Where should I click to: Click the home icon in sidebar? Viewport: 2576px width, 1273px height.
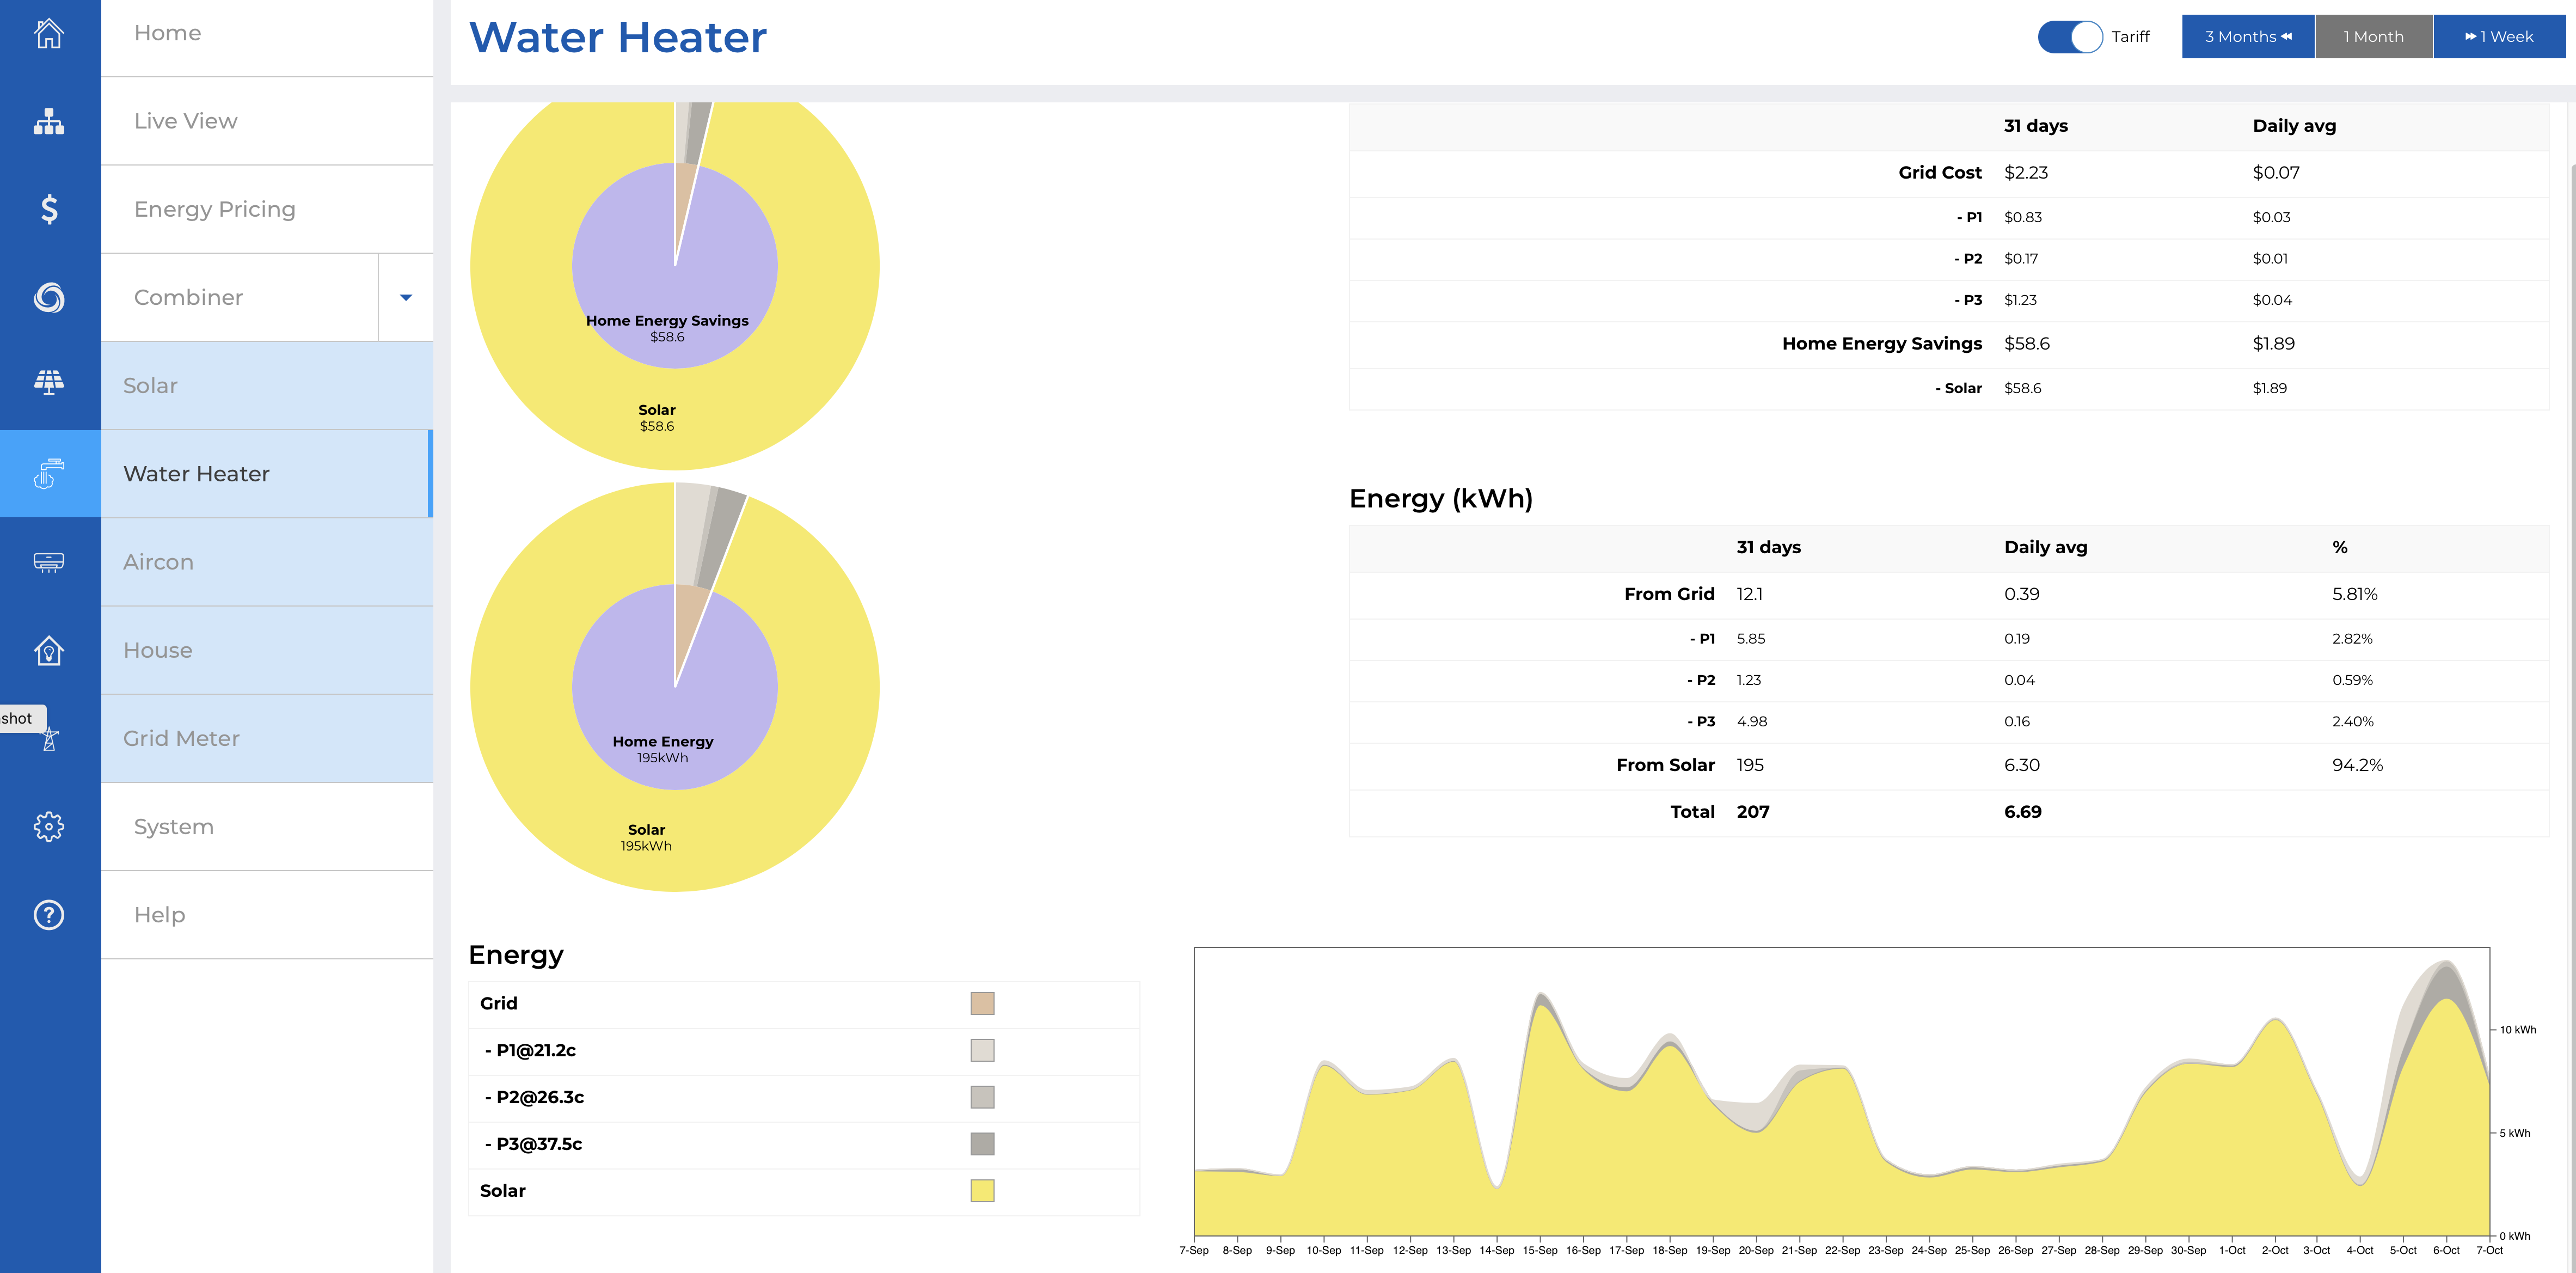pos(49,33)
